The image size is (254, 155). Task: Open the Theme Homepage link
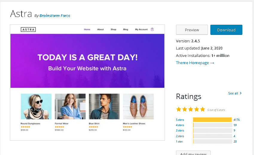tap(195, 63)
